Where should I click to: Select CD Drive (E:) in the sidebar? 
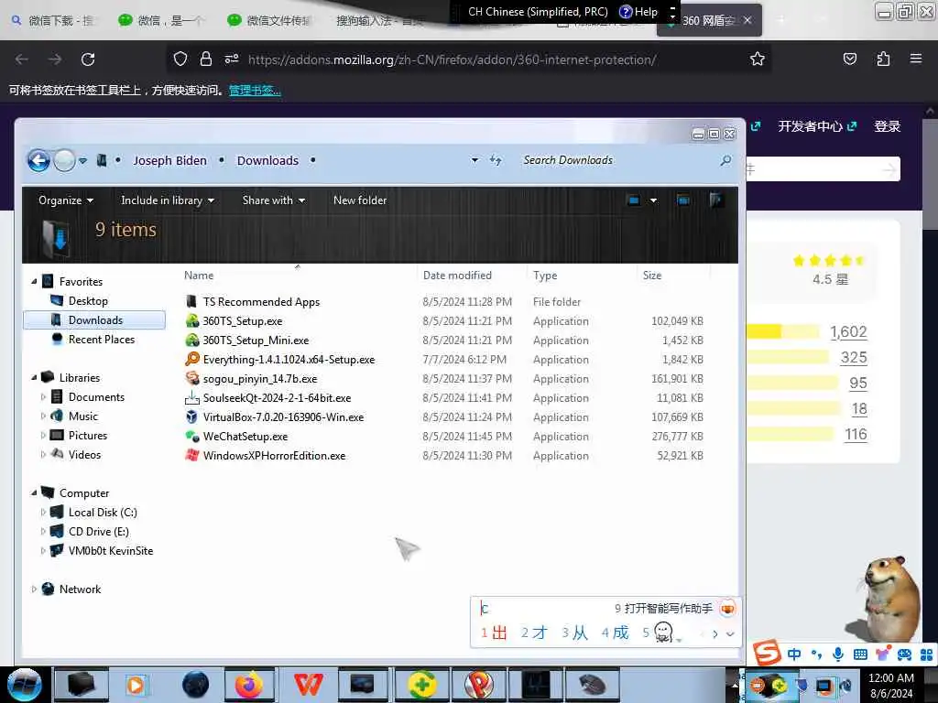point(99,532)
